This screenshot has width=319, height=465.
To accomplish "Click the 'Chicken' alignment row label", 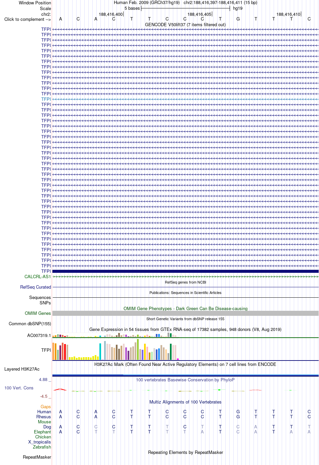I will pyautogui.click(x=43, y=437).
